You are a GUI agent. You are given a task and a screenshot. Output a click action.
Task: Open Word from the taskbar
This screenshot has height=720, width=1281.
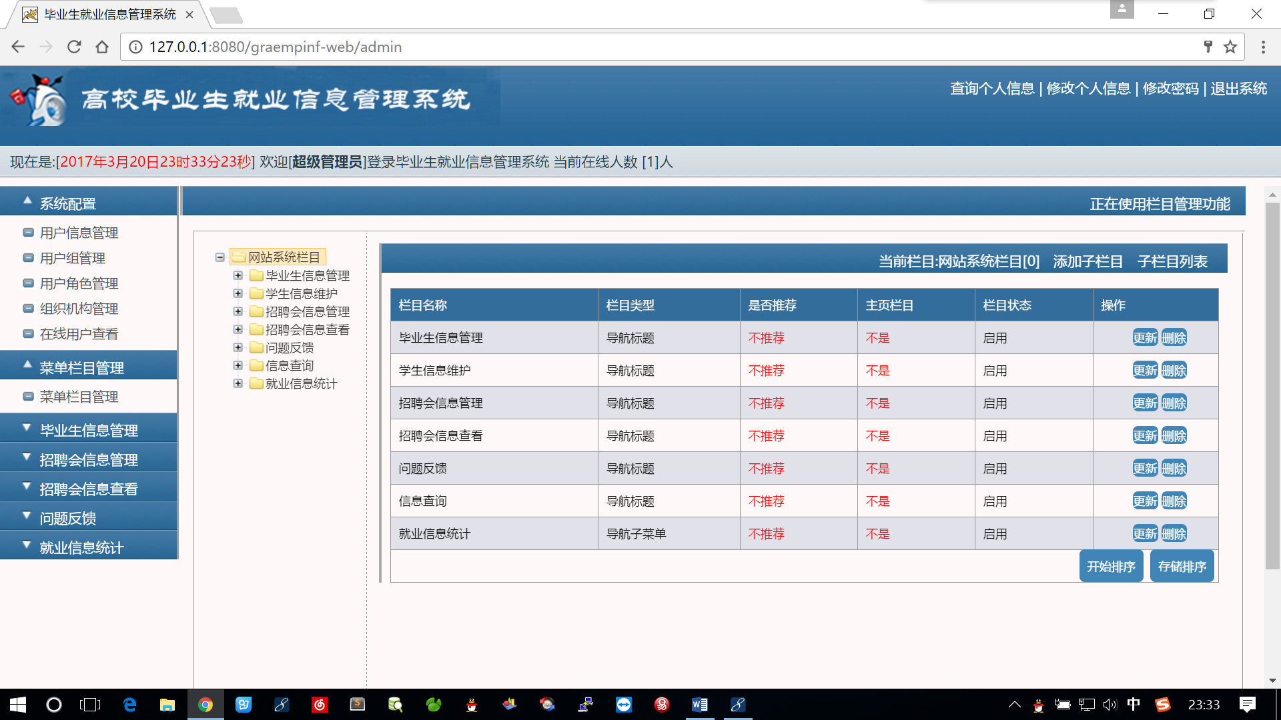699,705
